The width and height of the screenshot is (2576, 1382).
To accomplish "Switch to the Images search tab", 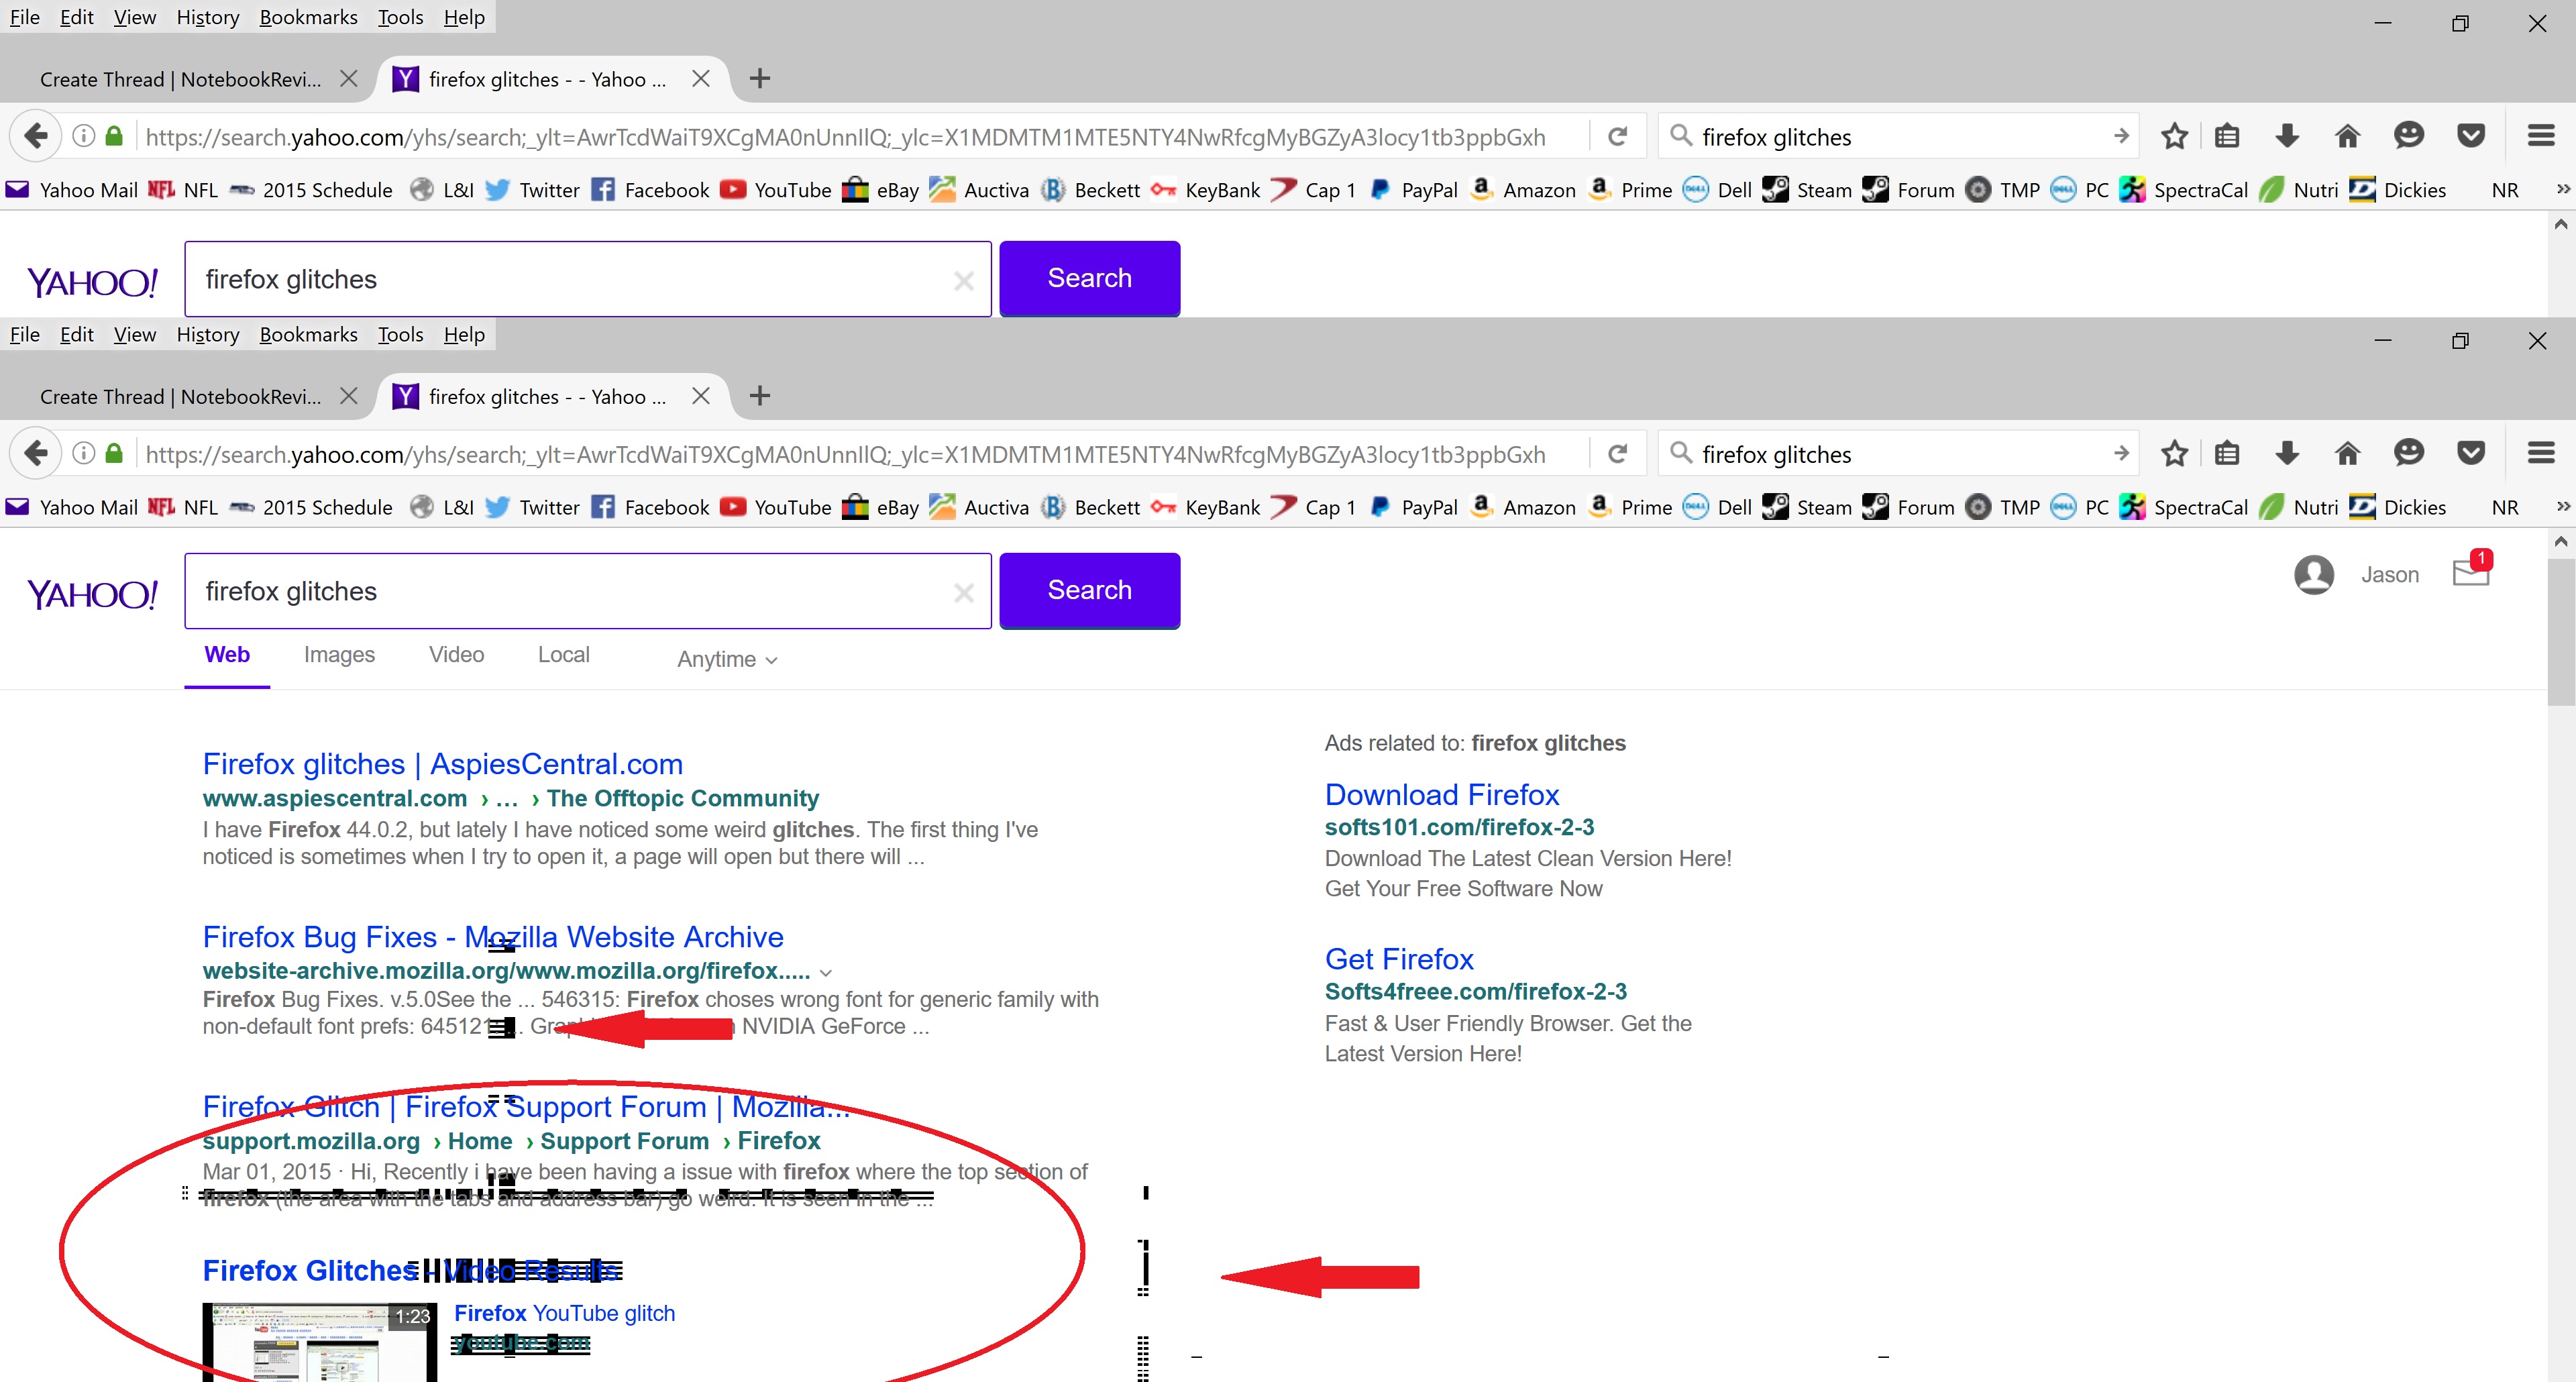I will 339,655.
